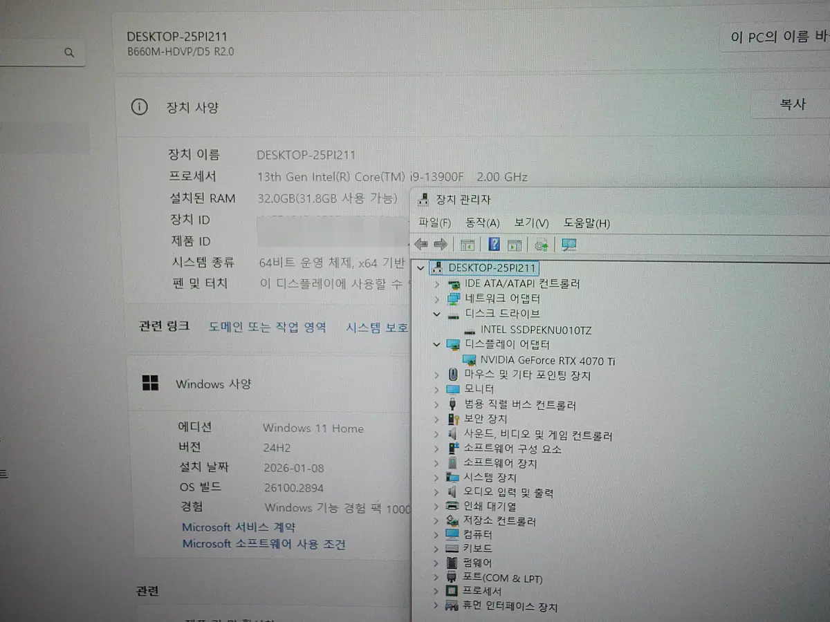Click the 32.0GB installed RAM value

327,198
